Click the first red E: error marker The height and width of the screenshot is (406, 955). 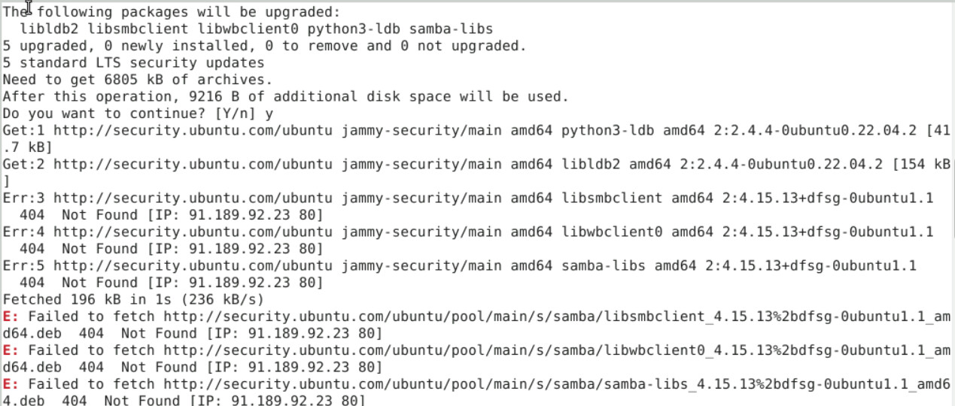(8, 316)
